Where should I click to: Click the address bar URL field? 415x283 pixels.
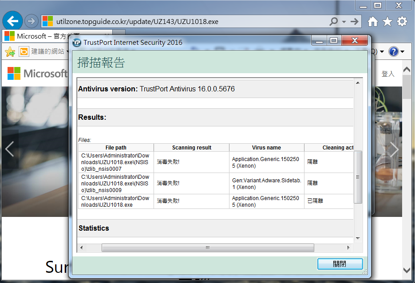pyautogui.click(x=185, y=21)
